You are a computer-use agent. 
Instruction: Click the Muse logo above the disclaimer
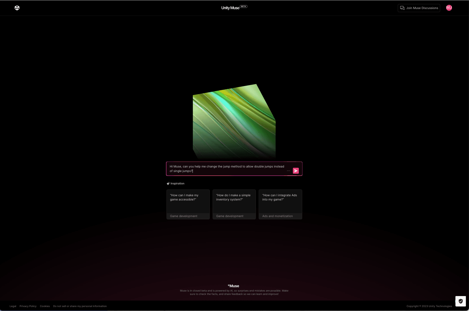[234, 286]
